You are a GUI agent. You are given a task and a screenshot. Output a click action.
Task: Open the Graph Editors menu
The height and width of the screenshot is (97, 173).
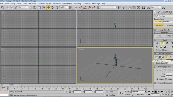(x=67, y=4)
